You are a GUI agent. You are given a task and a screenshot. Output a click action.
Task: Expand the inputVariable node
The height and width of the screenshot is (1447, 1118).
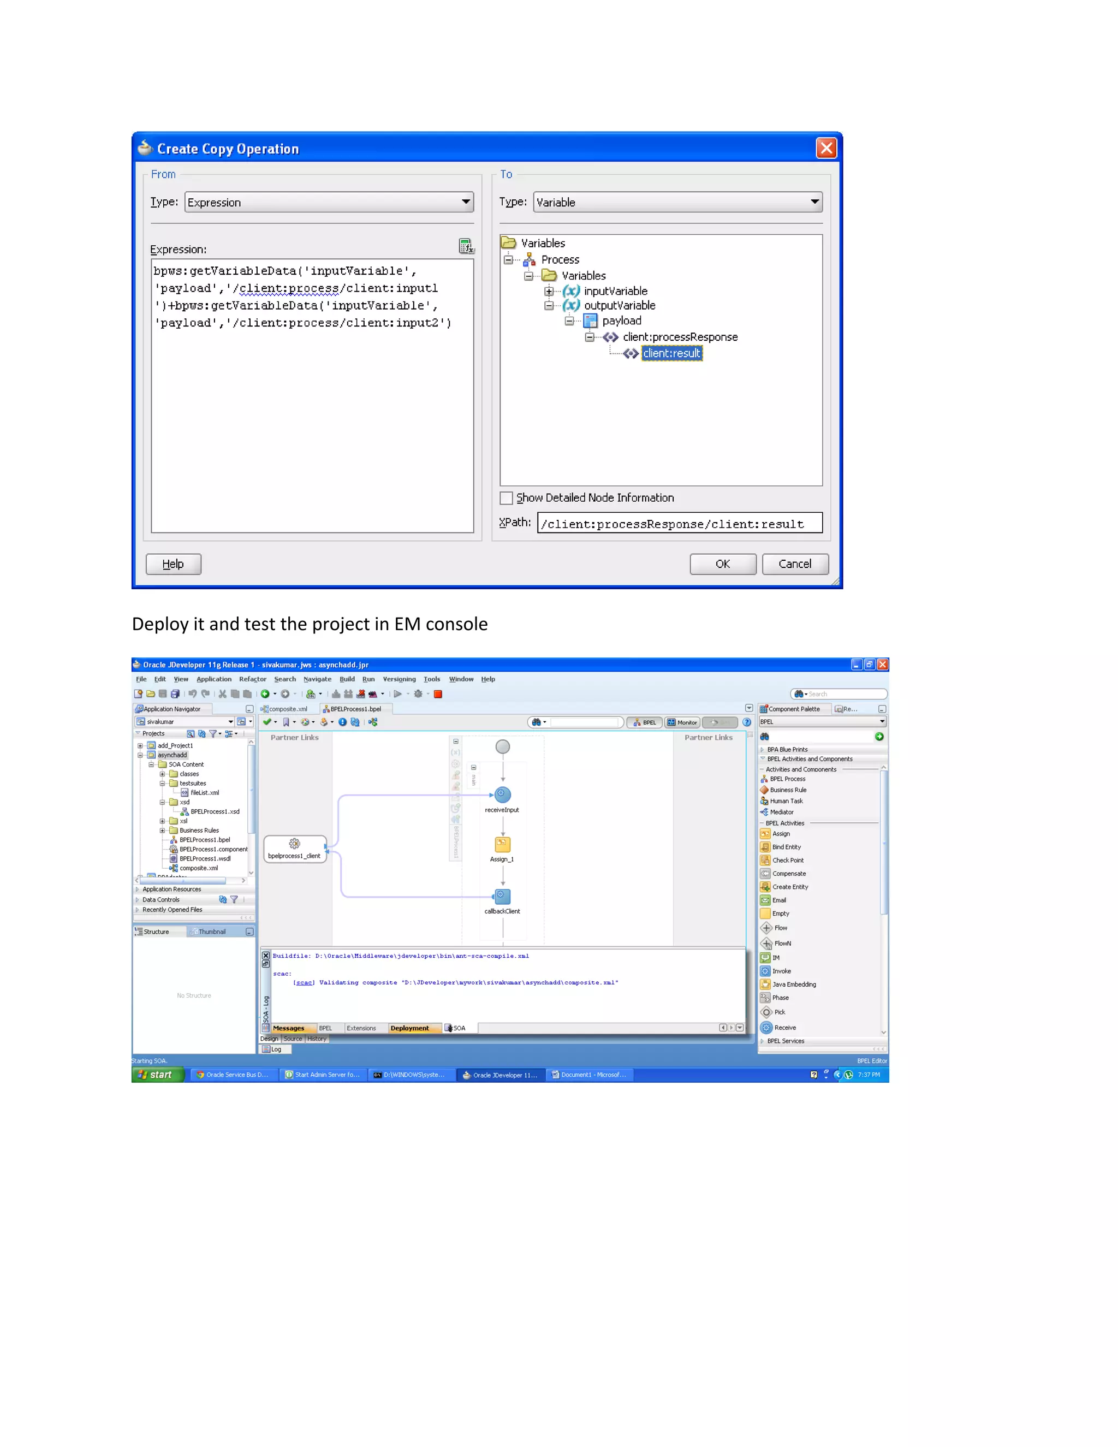[549, 291]
